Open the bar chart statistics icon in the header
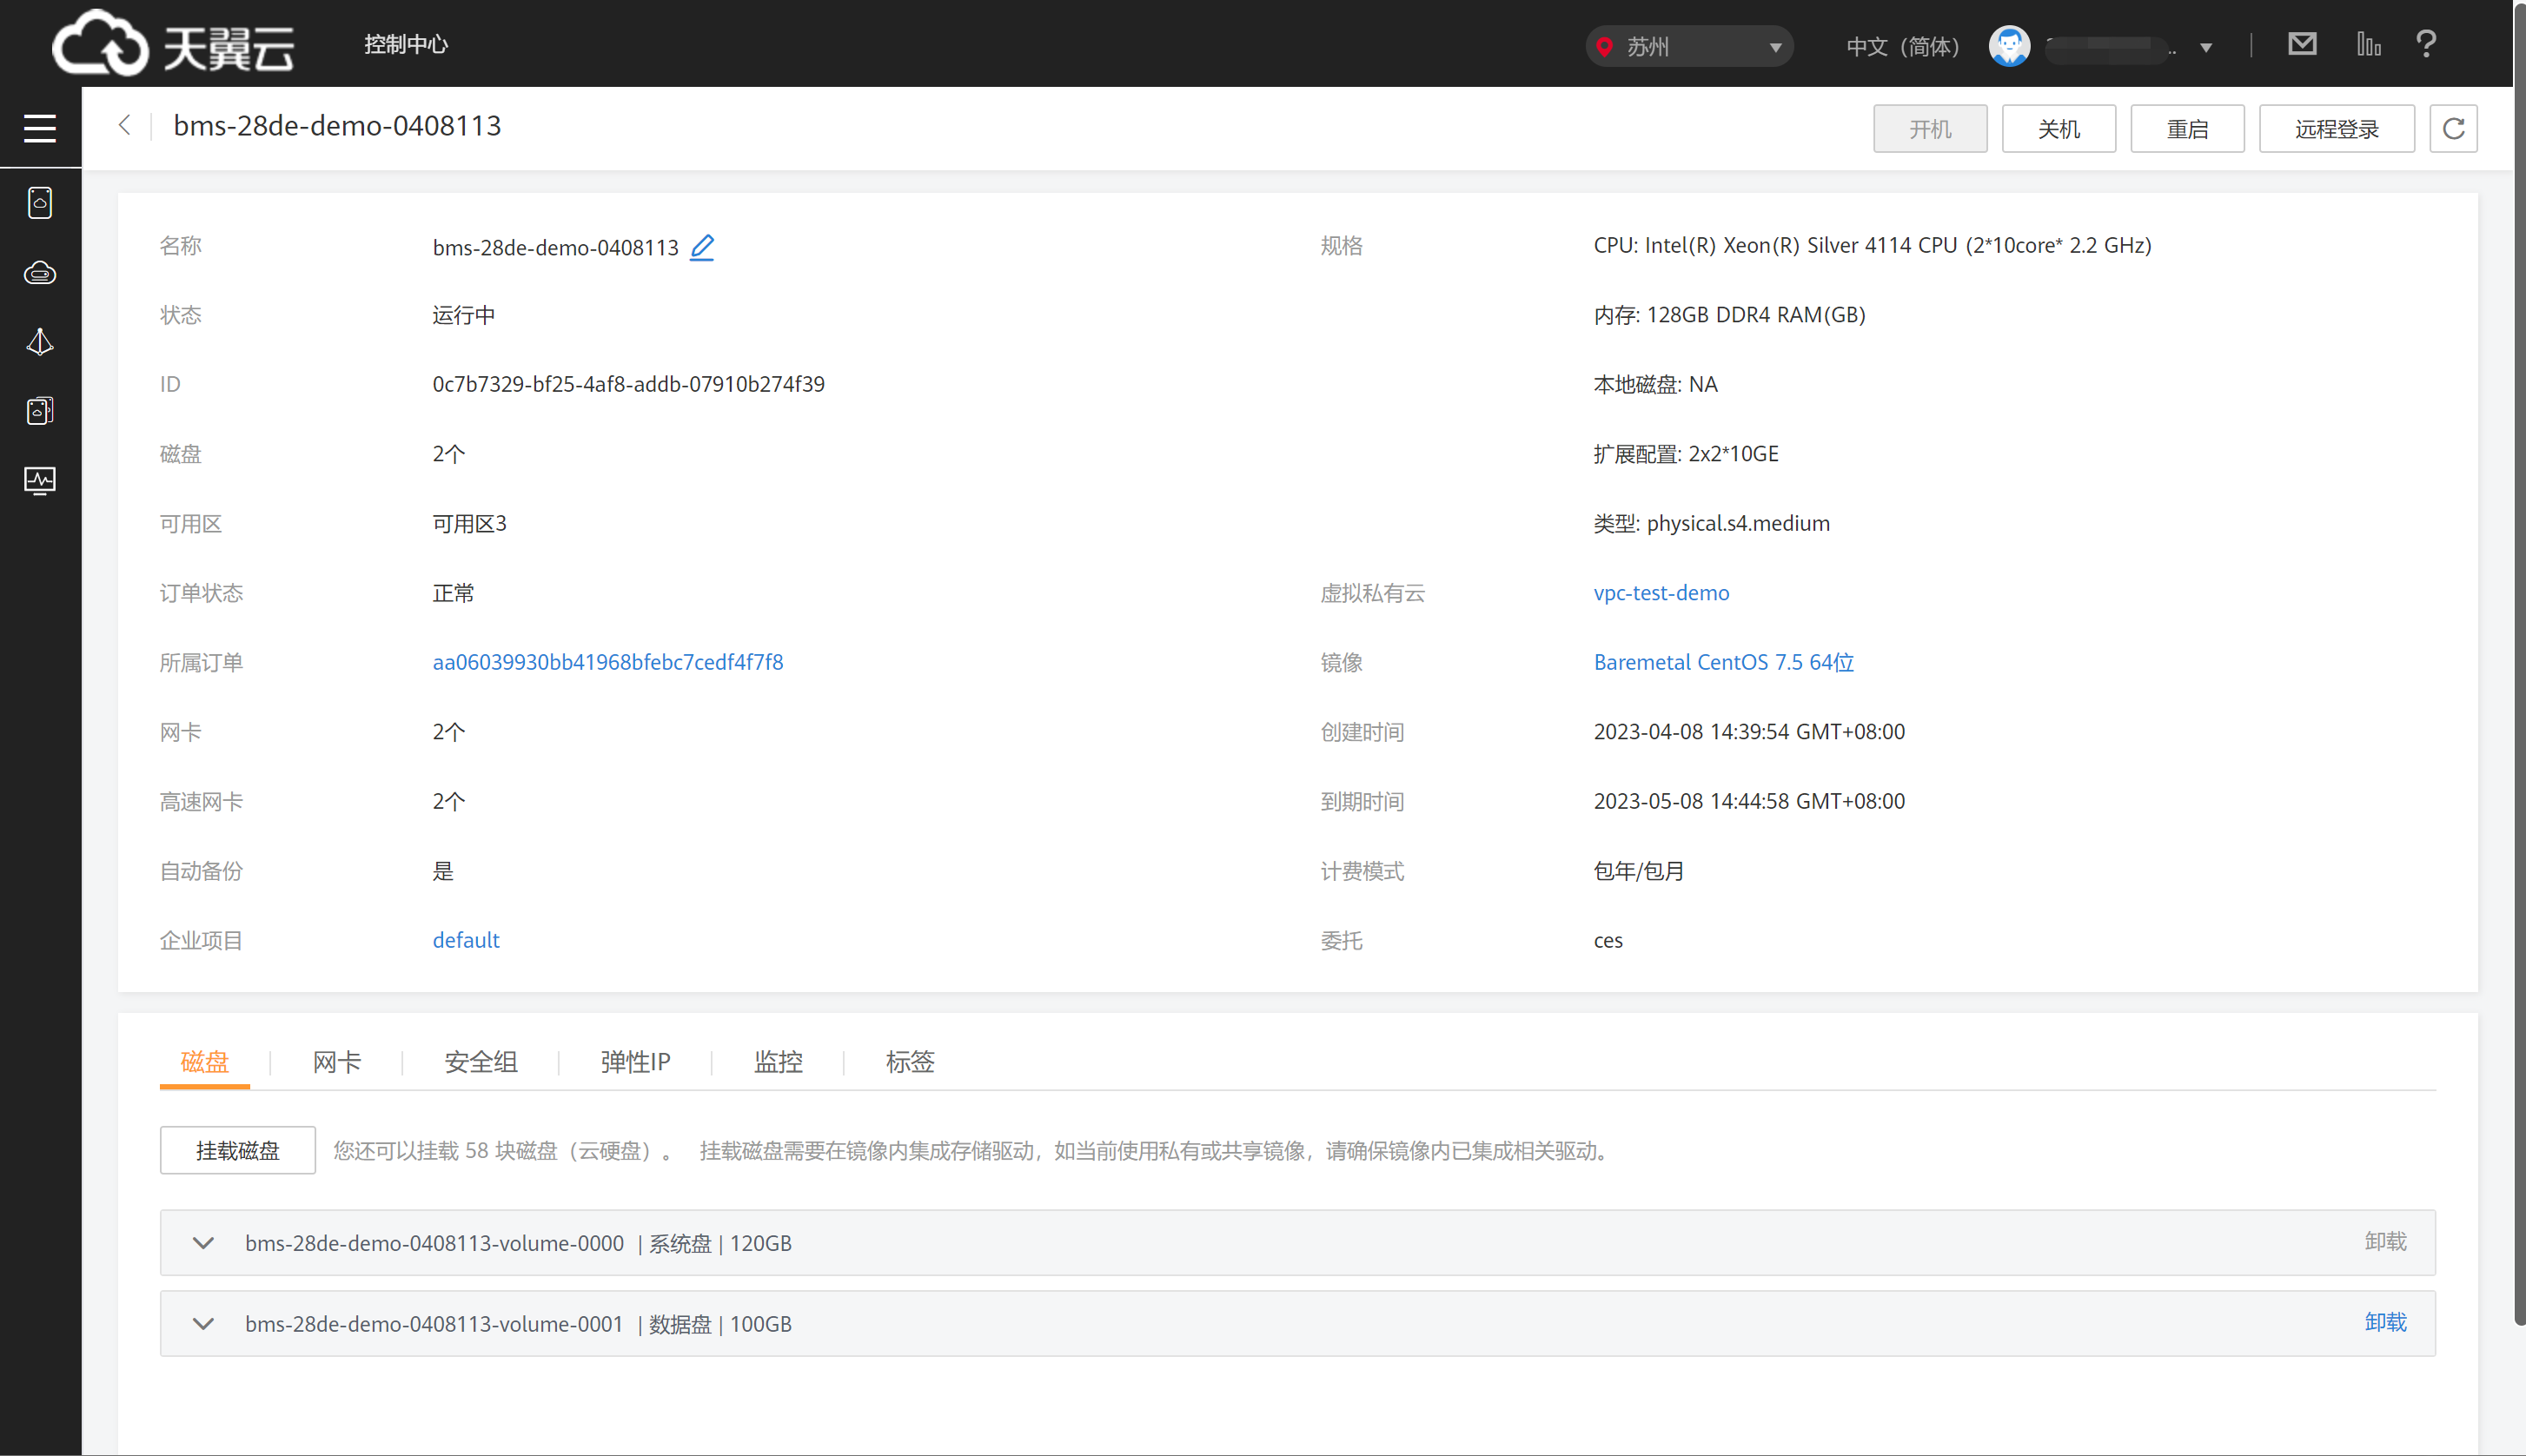Image resolution: width=2526 pixels, height=1456 pixels. [x=2368, y=45]
